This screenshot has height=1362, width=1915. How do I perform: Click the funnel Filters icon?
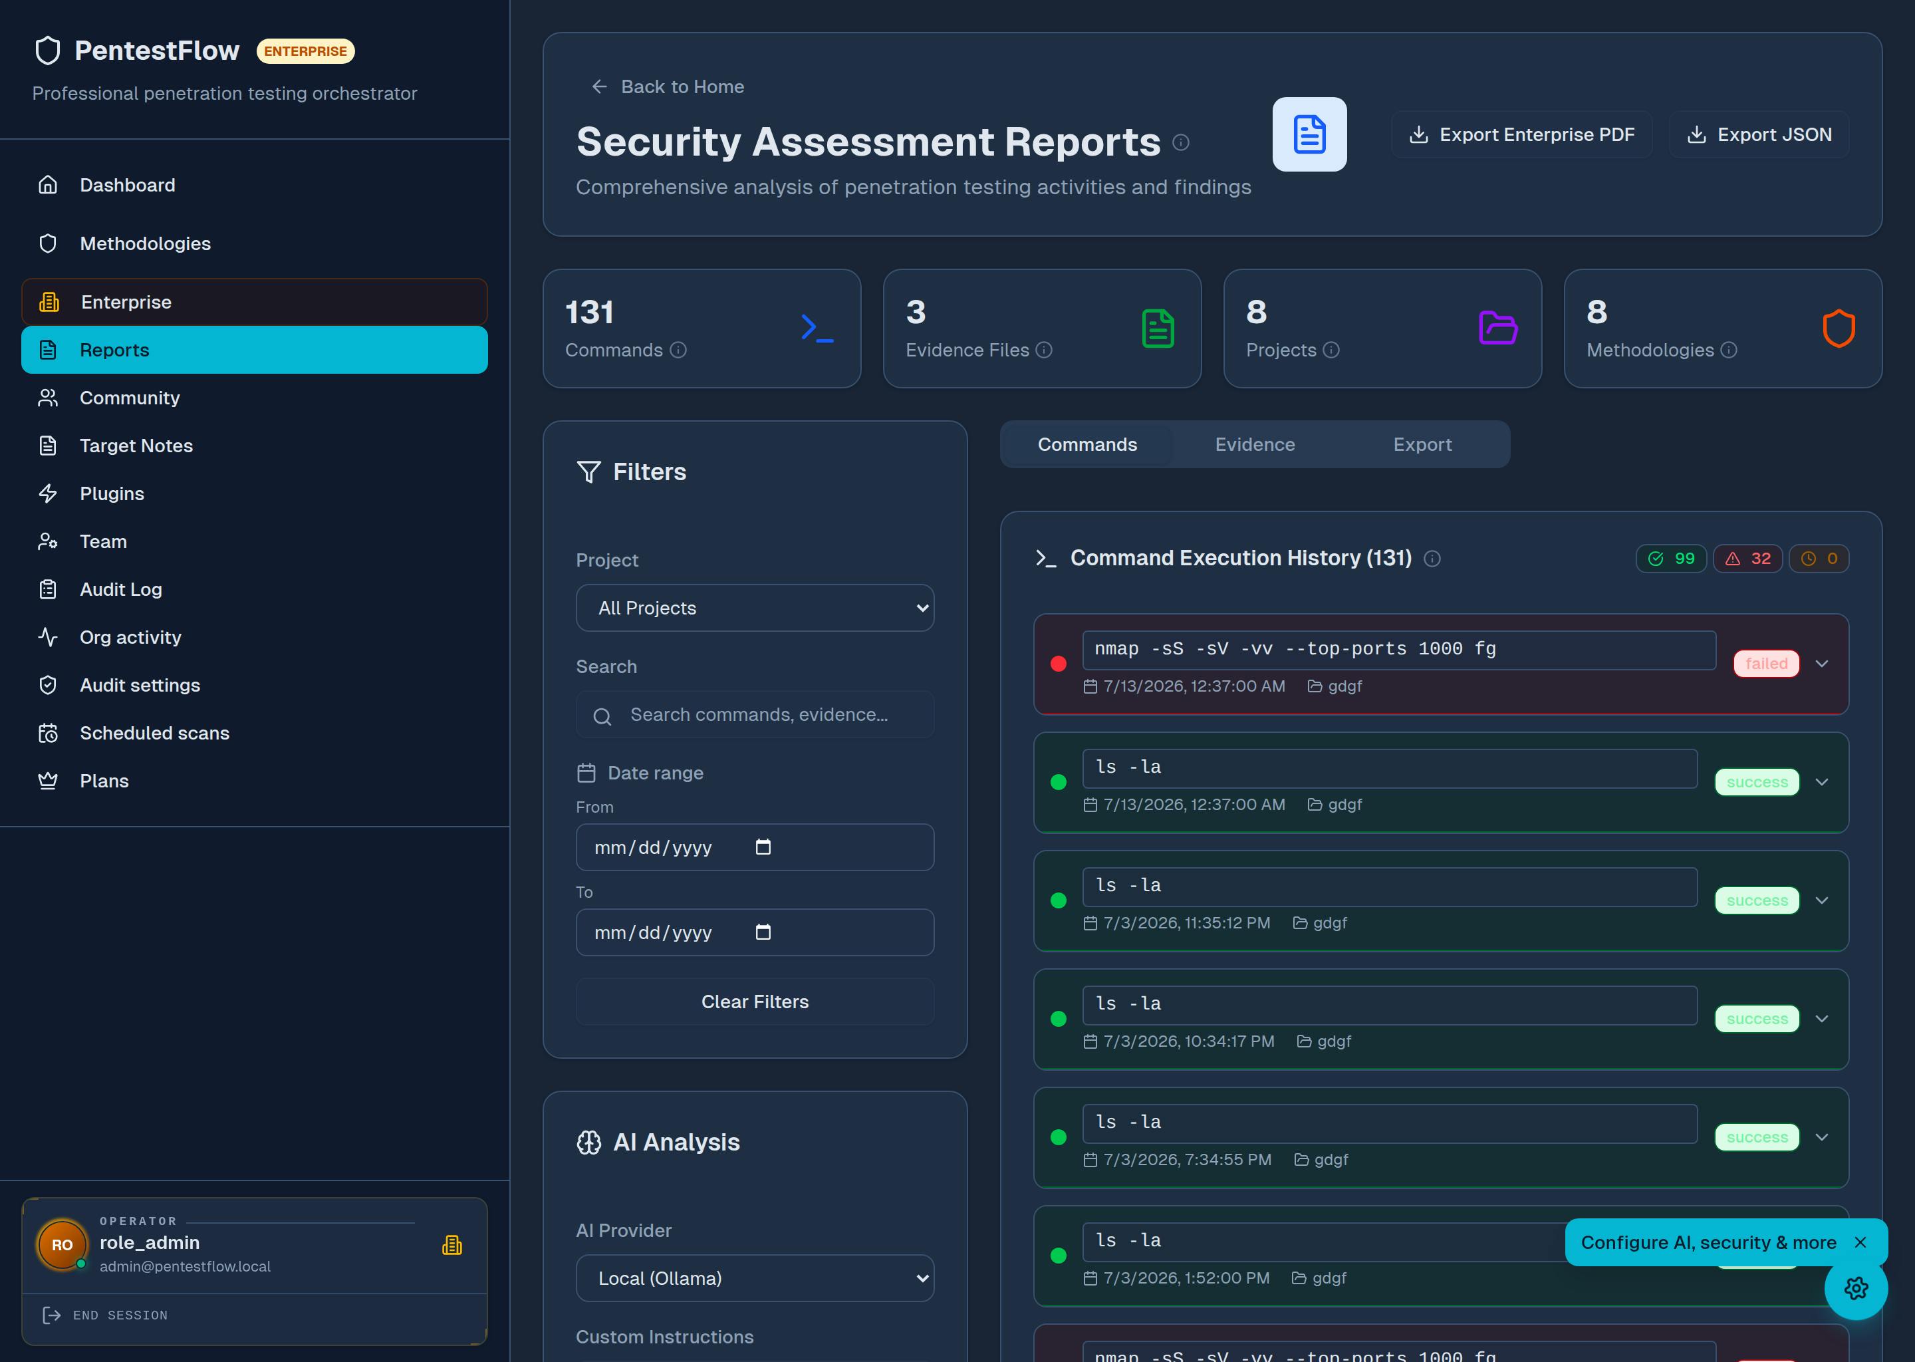tap(588, 472)
